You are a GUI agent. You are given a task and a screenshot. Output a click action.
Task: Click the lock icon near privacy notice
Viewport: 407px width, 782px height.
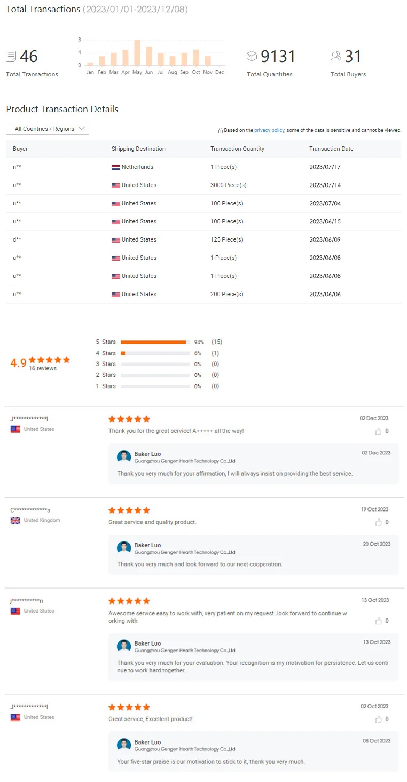point(220,130)
